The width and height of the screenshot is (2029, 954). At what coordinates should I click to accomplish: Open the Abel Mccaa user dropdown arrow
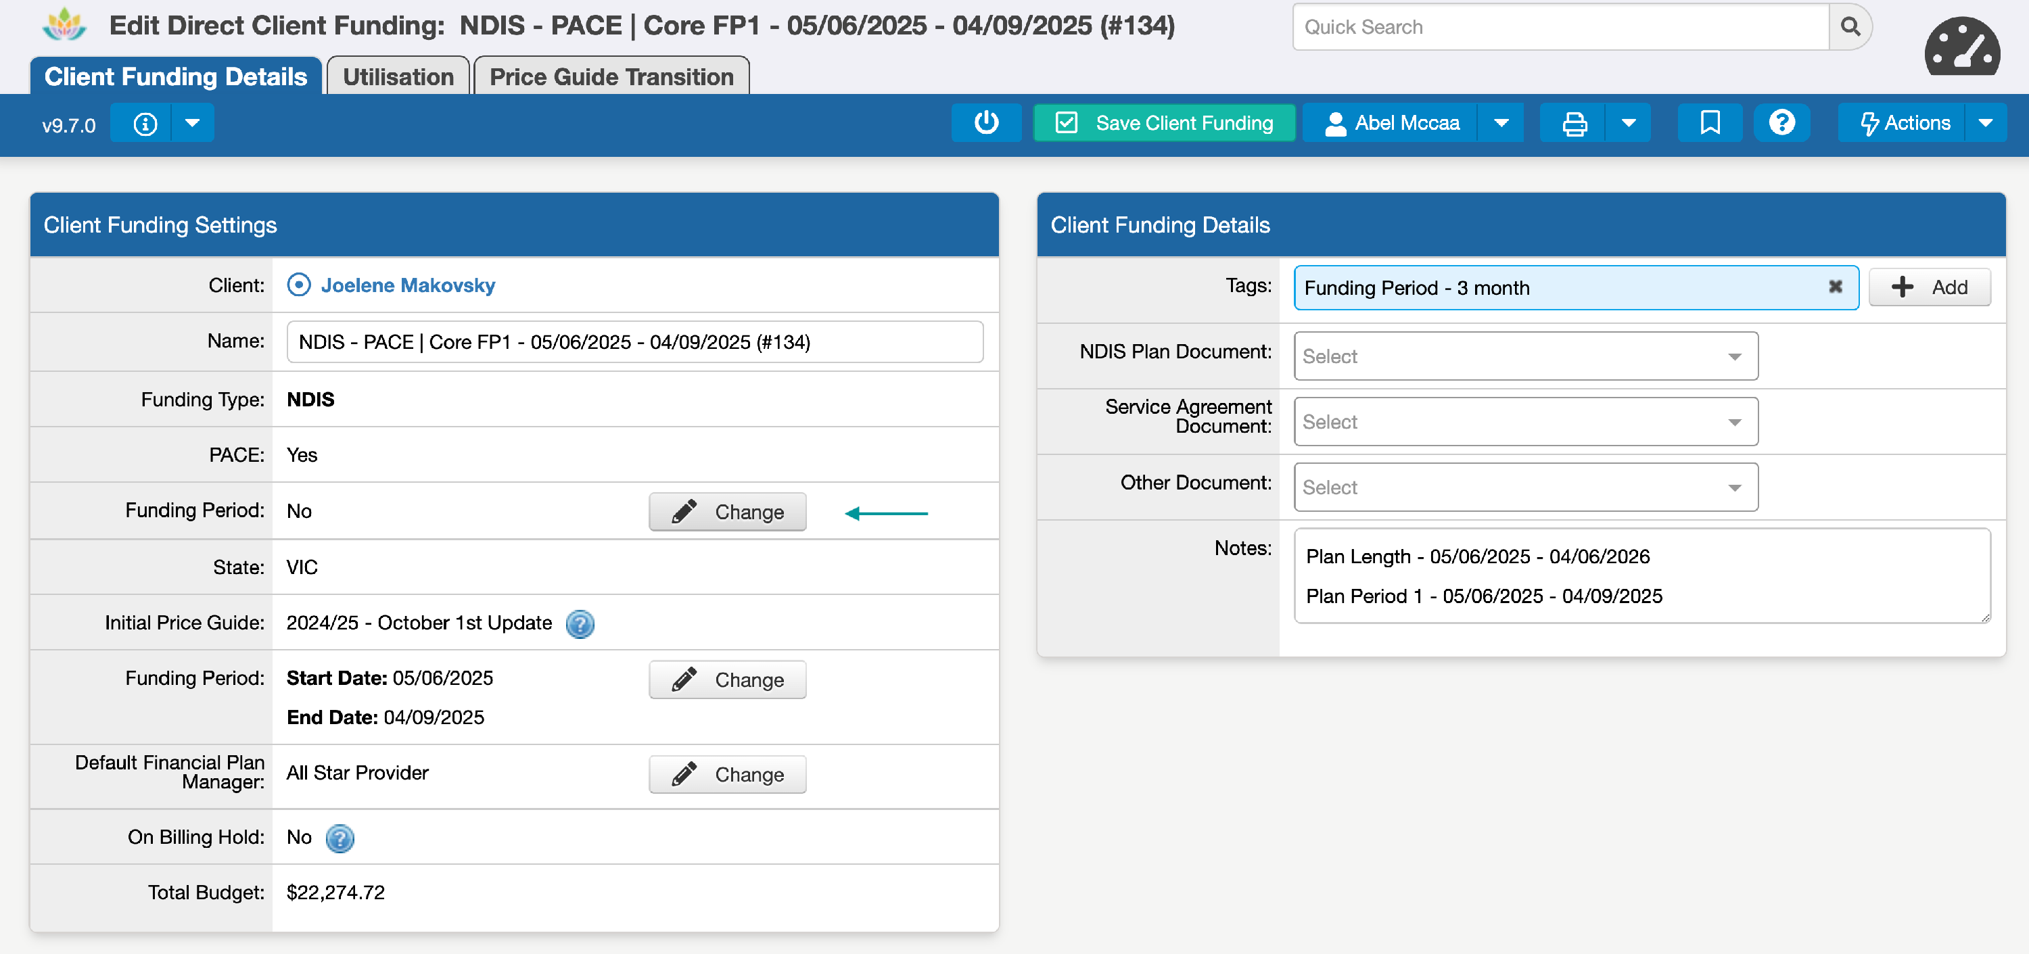click(x=1501, y=123)
